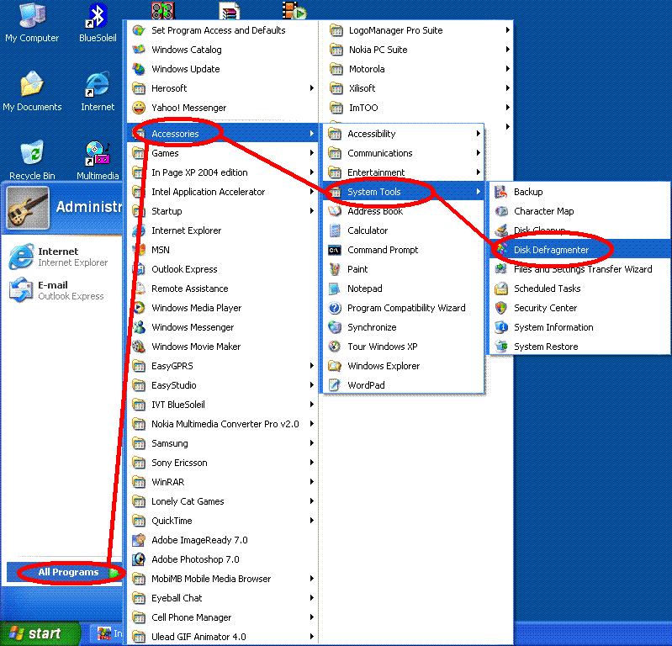Expand Accessibility submenu arrow

479,134
